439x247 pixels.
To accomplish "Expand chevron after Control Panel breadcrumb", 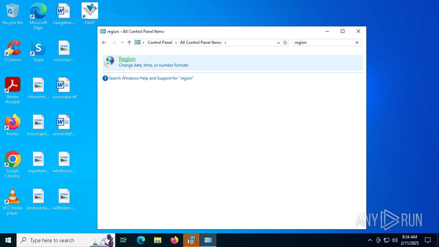I will point(176,43).
